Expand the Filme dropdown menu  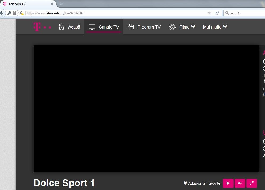click(x=193, y=27)
